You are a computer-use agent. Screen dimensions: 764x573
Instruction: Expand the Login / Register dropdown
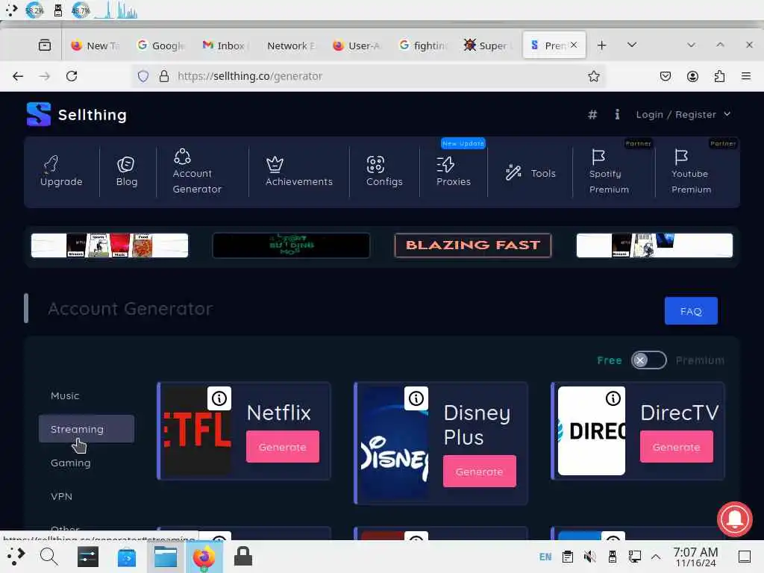[683, 114]
